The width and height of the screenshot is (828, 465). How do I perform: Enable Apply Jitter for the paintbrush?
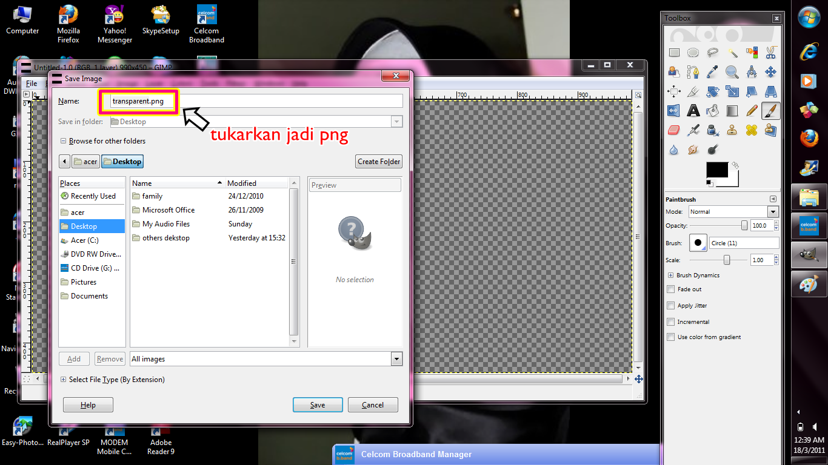[670, 305]
